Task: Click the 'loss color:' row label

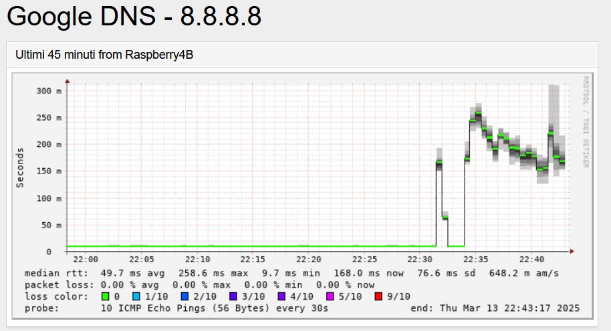Action: click(57, 296)
